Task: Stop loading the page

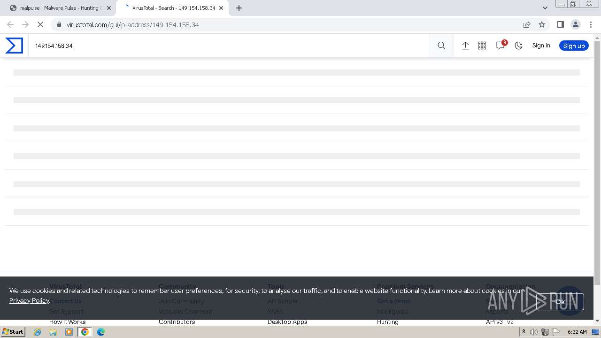Action: (x=40, y=24)
